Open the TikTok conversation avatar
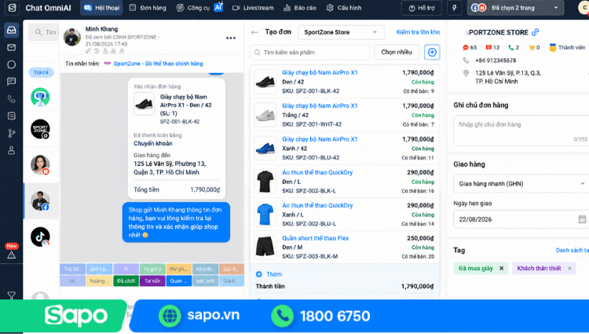Viewport: 589px width, 334px height. pyautogui.click(x=40, y=237)
